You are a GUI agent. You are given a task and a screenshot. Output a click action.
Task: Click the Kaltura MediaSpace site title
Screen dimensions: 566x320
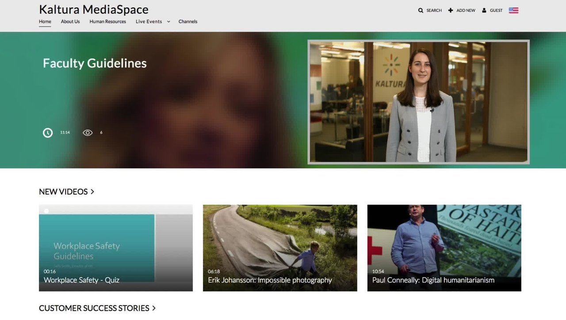point(94,9)
